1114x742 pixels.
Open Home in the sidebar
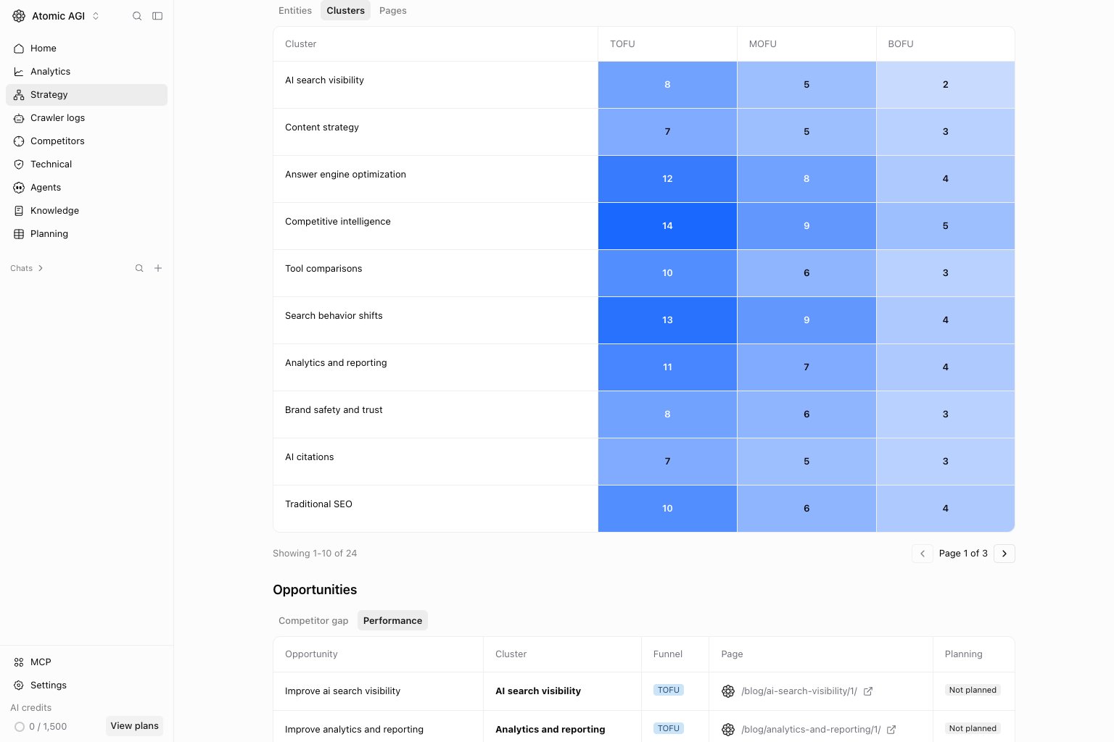click(86, 49)
